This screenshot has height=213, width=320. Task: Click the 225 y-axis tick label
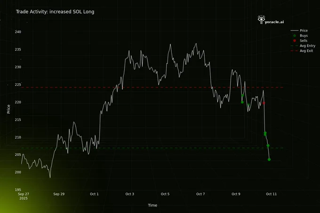pos(18,85)
